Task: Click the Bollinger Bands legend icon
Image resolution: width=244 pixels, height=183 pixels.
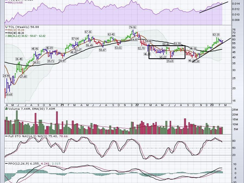Action: click(x=7, y=36)
